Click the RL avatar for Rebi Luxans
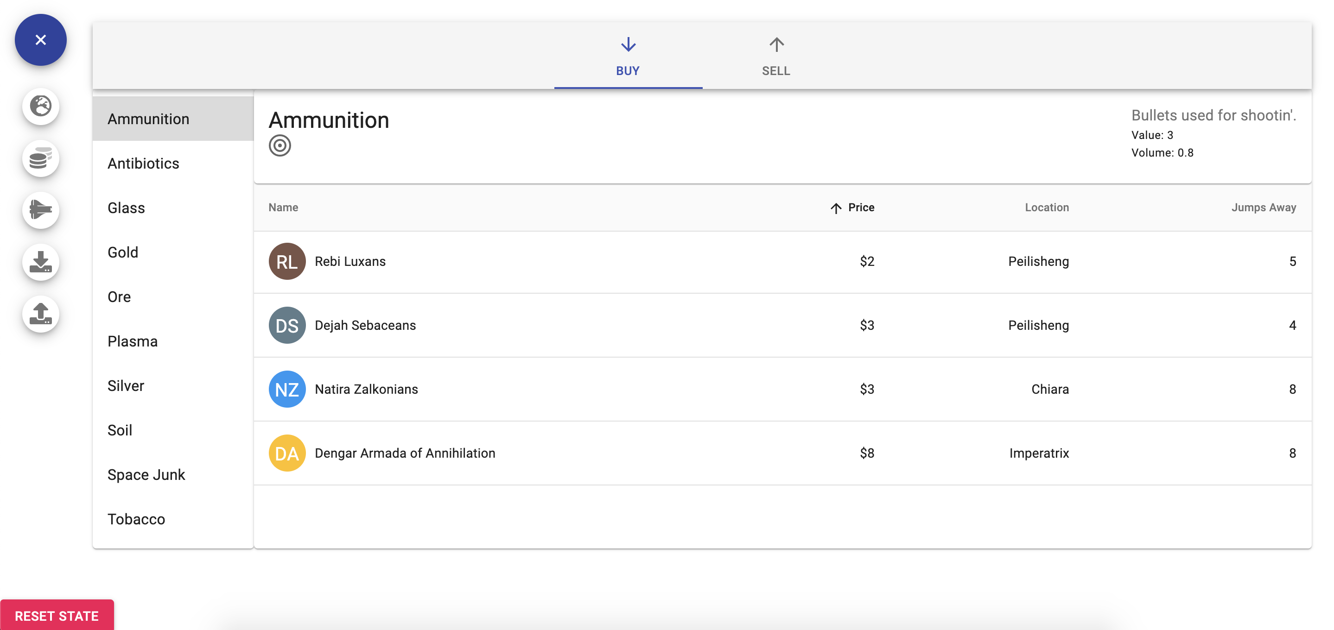 pos(287,261)
